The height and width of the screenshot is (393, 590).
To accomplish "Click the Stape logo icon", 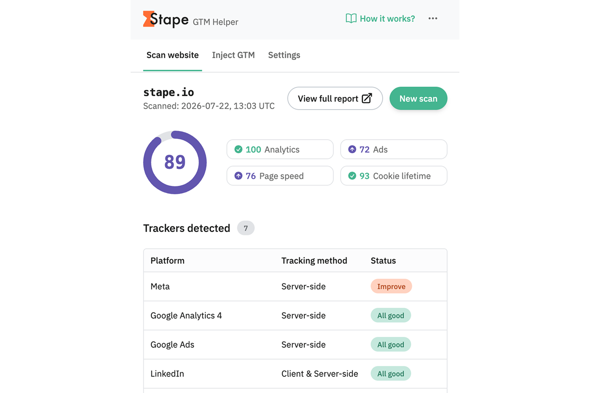I will click(x=149, y=19).
